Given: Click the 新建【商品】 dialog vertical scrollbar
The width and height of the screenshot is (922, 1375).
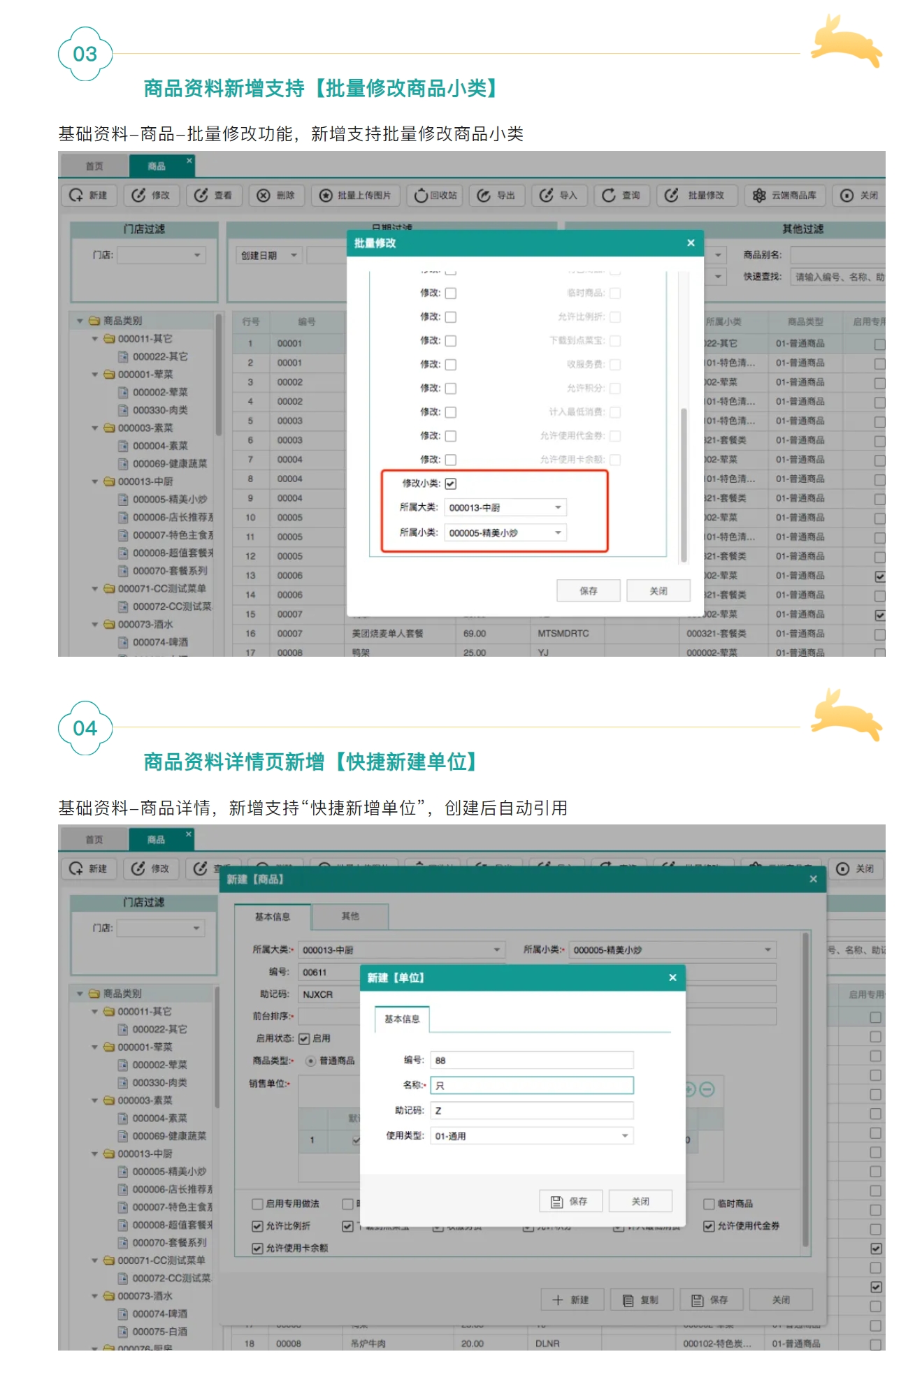Looking at the screenshot, I should click(x=805, y=1090).
